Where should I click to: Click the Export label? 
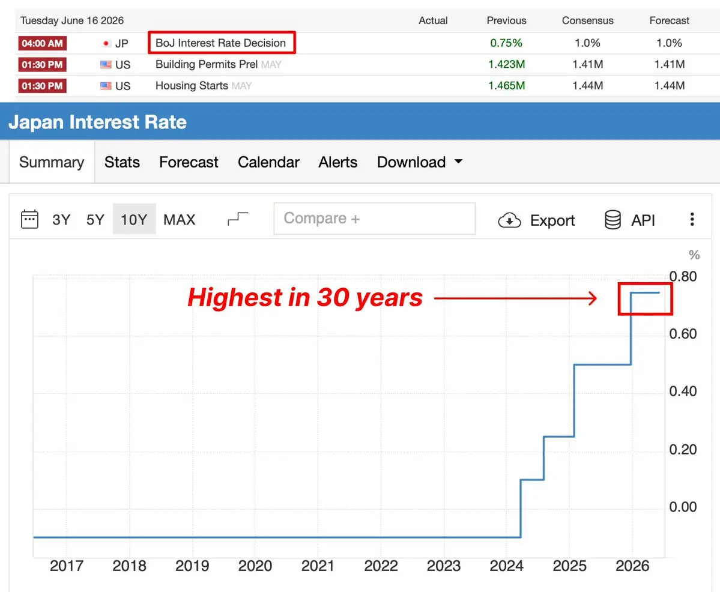coord(552,220)
